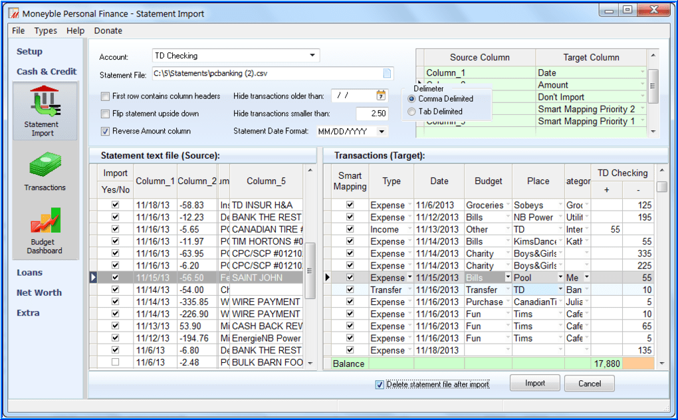Open the Account dropdown showing TD Checking
The width and height of the screenshot is (678, 420).
311,56
